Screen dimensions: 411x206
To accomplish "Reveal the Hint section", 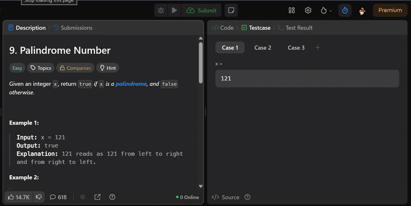I will [107, 68].
